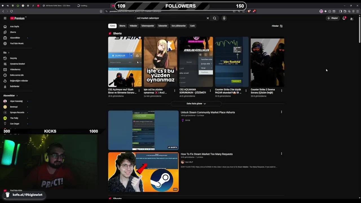361x203 pixels.
Task: Toggle the browser sidebar panel icon
Action: pyautogui.click(x=340, y=11)
